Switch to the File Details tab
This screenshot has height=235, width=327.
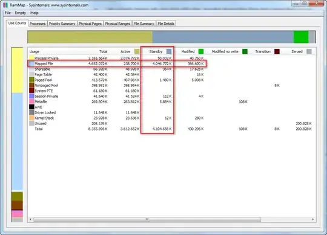pos(166,24)
